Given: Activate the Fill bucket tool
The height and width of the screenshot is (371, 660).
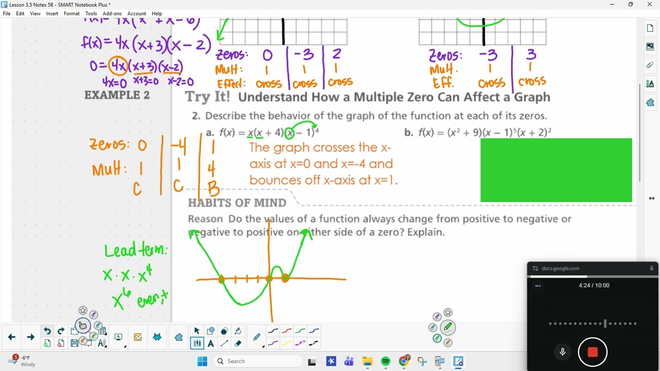Looking at the screenshot, I should pyautogui.click(x=238, y=331).
